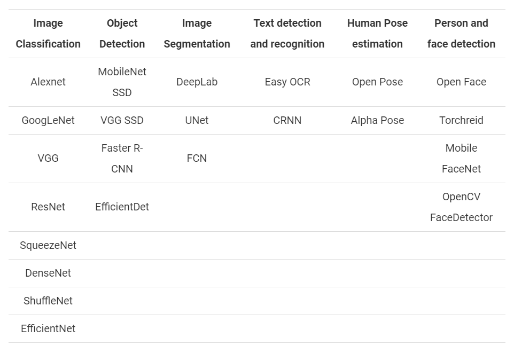Click the DeepLab entry
This screenshot has width=514, height=353.
coord(197,82)
